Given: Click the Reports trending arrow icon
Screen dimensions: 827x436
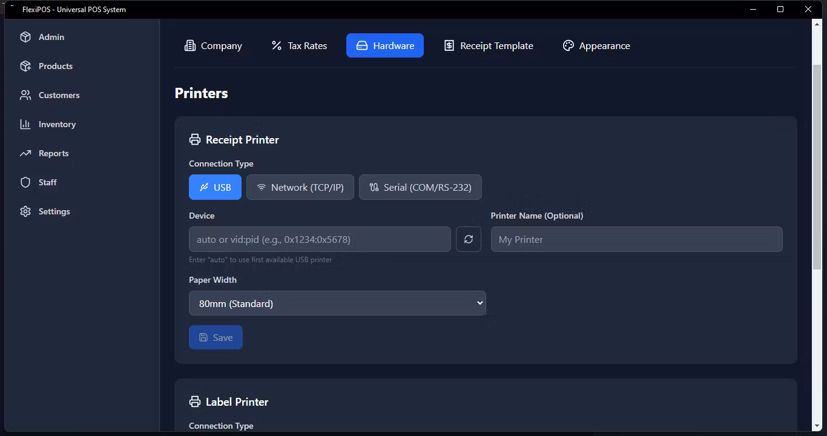Looking at the screenshot, I should [25, 153].
